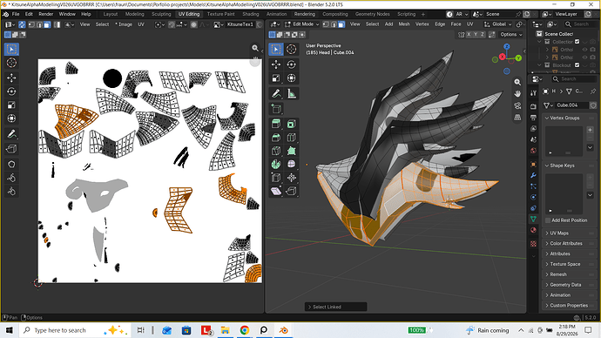Switch to the Shading workspace tab
Image resolution: width=601 pixels, height=338 pixels.
click(251, 14)
